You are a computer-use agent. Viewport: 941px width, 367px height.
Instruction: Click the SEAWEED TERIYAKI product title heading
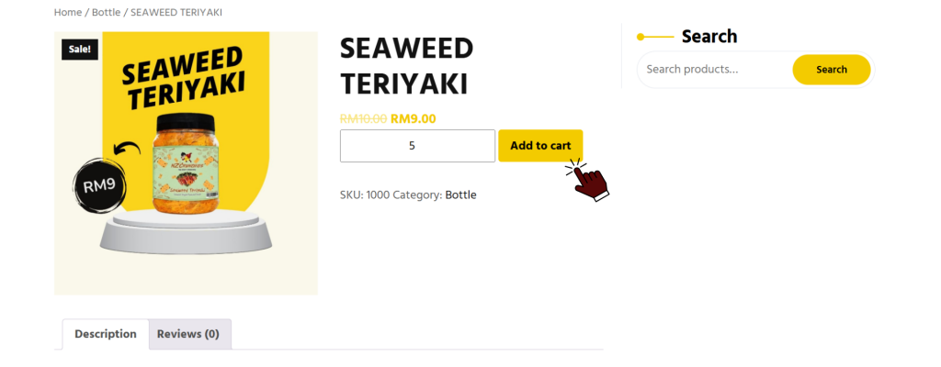pyautogui.click(x=406, y=66)
